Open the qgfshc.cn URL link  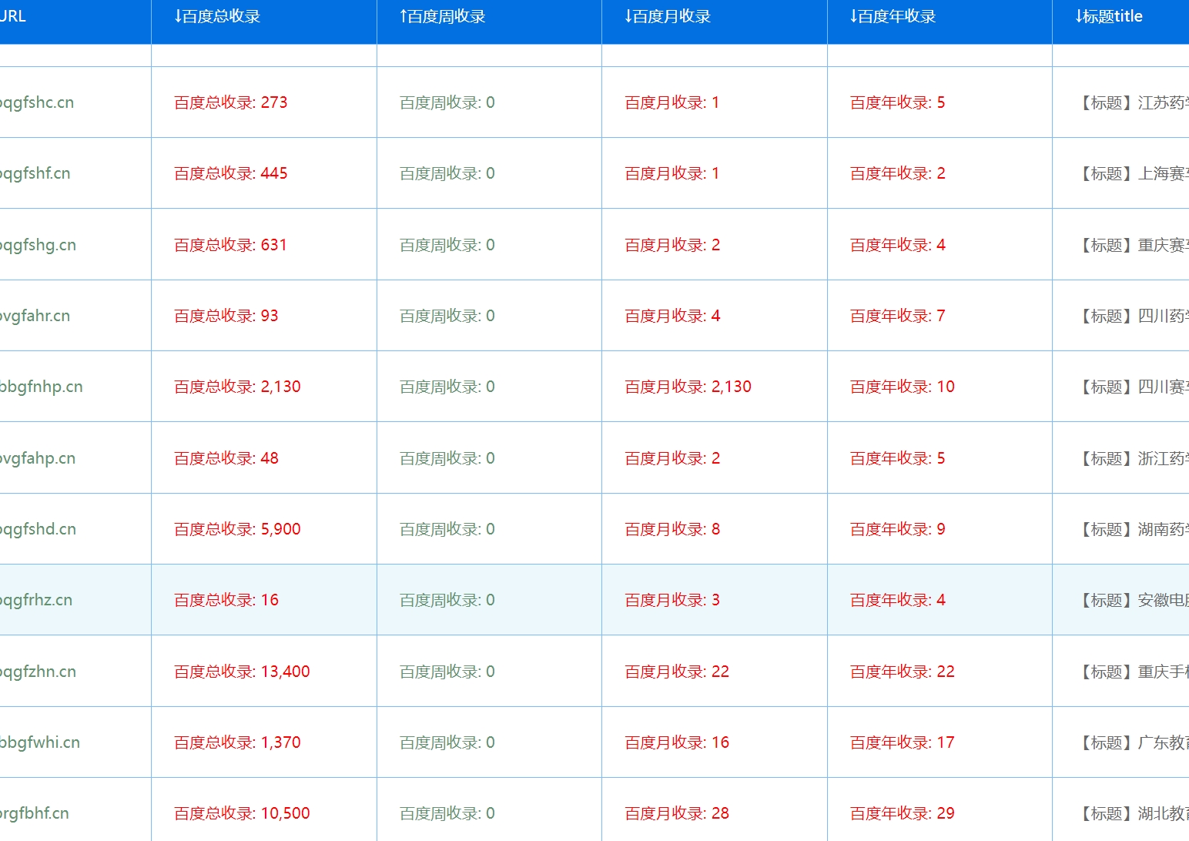pos(37,102)
